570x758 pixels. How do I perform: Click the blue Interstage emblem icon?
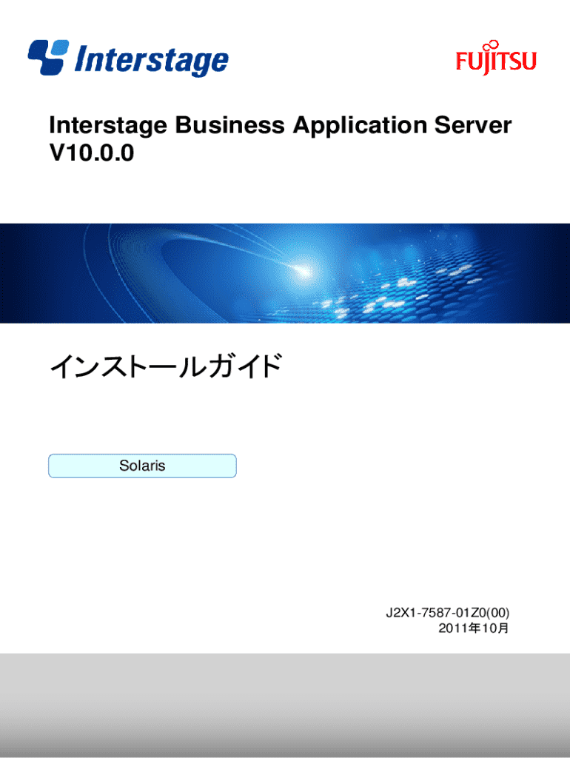(48, 57)
